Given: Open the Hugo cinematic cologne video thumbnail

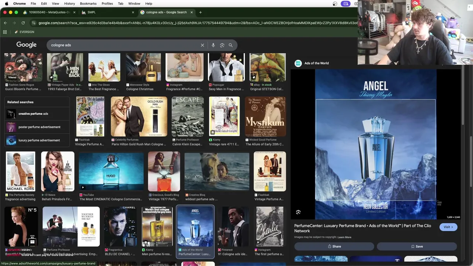Looking at the screenshot, I should tap(111, 171).
